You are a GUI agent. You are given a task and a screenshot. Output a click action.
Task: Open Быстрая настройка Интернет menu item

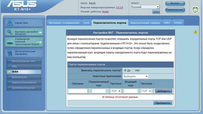[x=24, y=32]
